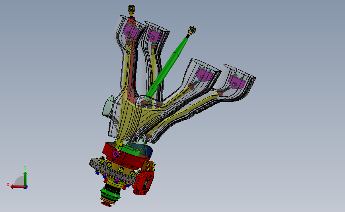Screen dimensions: 345x212
Task: Select the magenta nut on the red upright
Action: pyautogui.click(x=115, y=153)
